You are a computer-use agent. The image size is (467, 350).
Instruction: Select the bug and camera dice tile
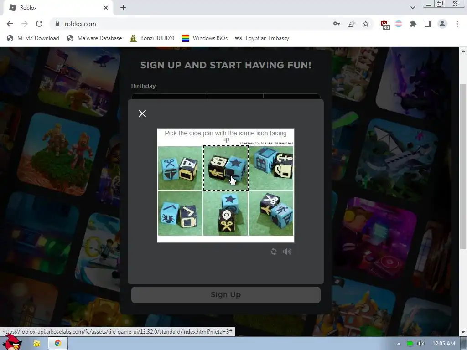(x=180, y=213)
